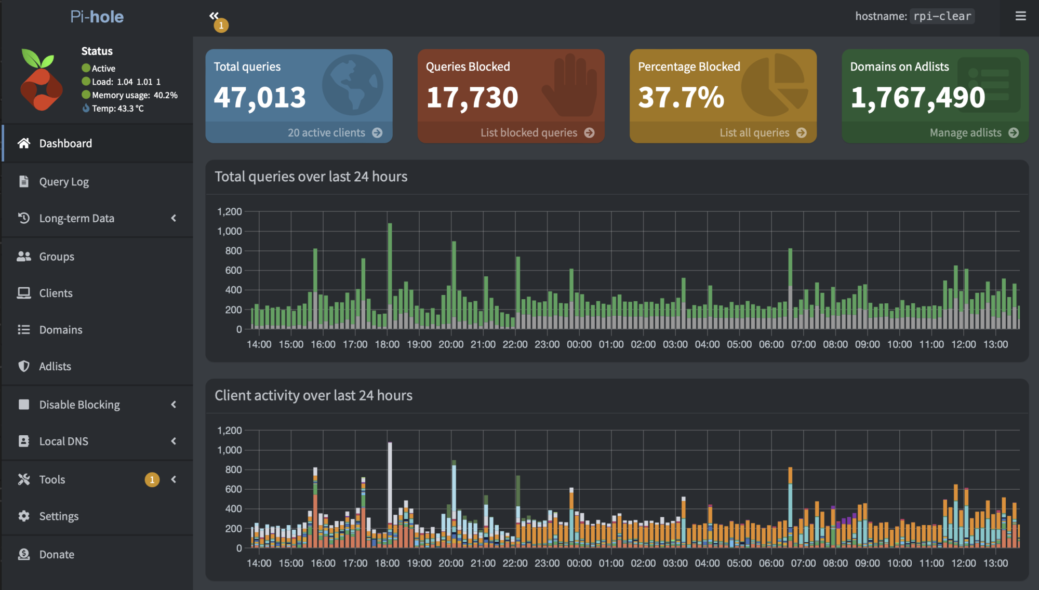Screen dimensions: 1039x590
Task: Expand the Disable Blocking chevron
Action: 174,404
